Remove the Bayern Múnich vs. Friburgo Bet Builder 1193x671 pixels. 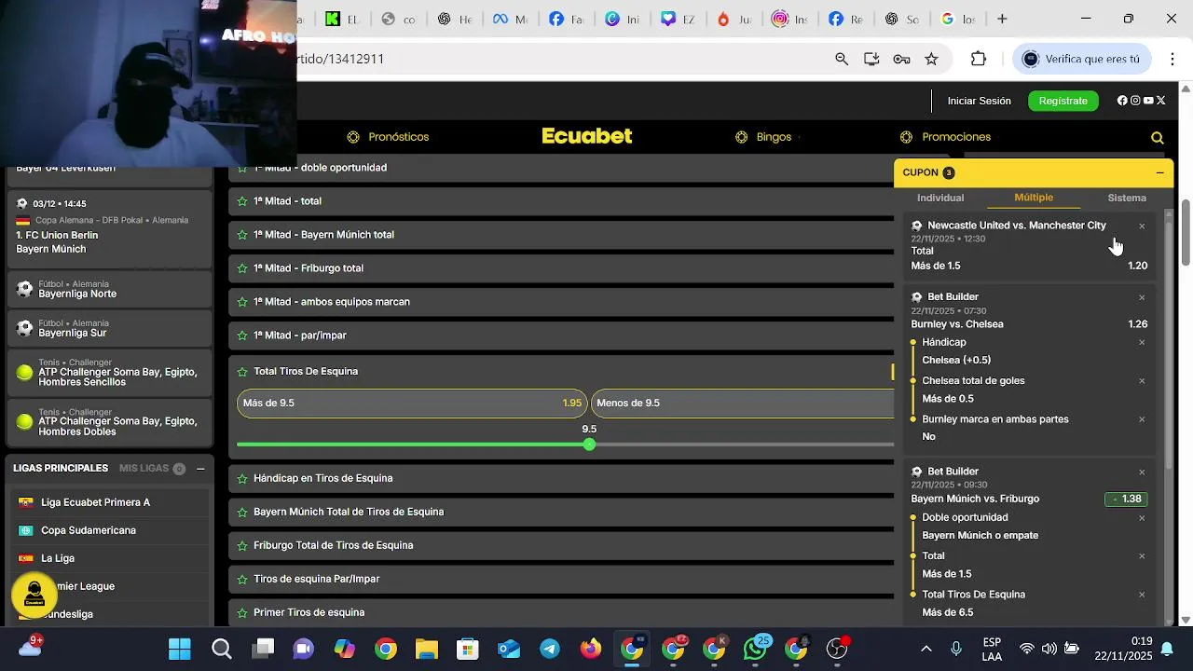click(x=1142, y=472)
